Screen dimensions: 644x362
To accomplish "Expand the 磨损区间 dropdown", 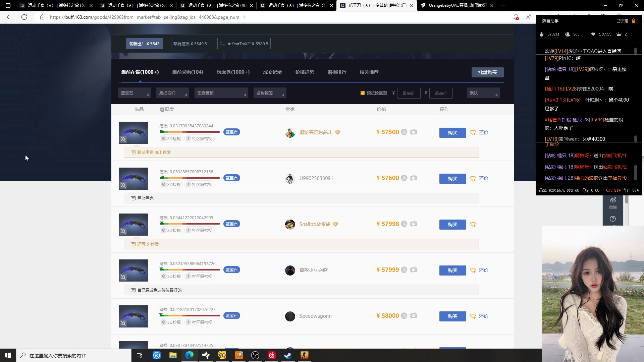I will pyautogui.click(x=172, y=93).
